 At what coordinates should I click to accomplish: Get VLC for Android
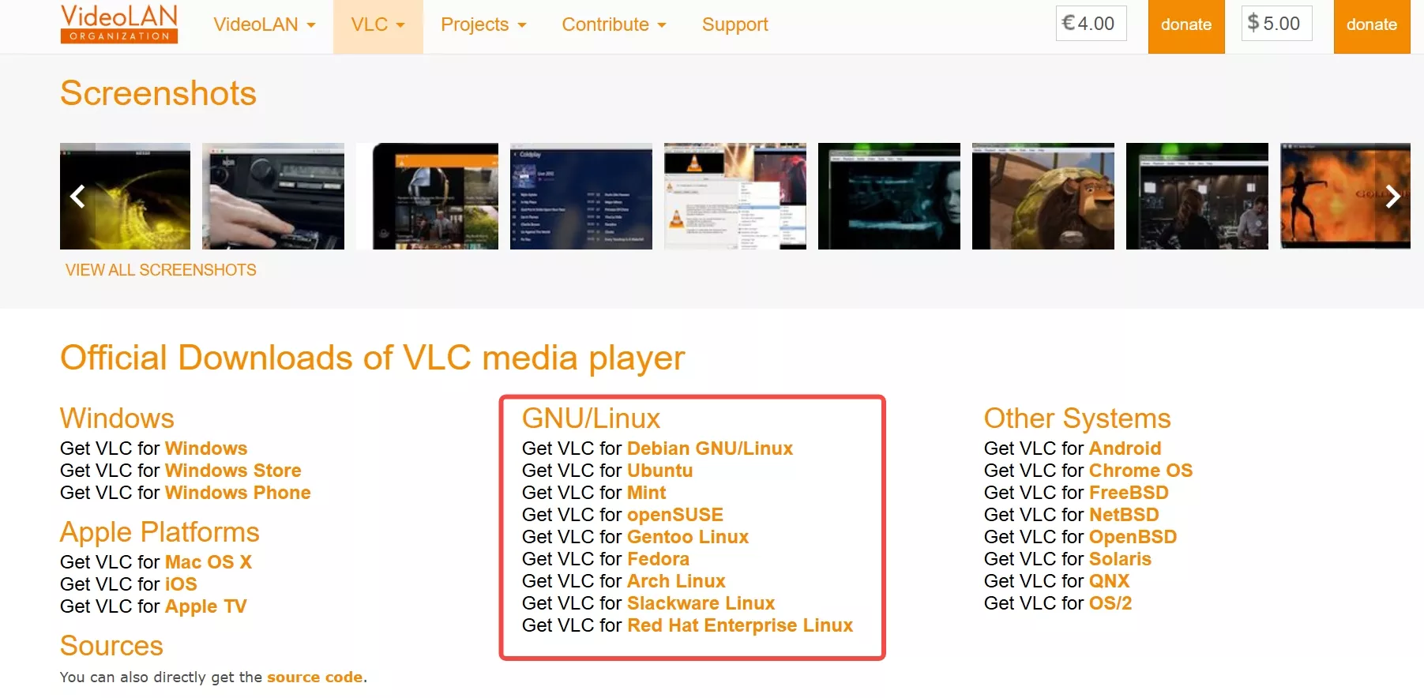(1125, 448)
